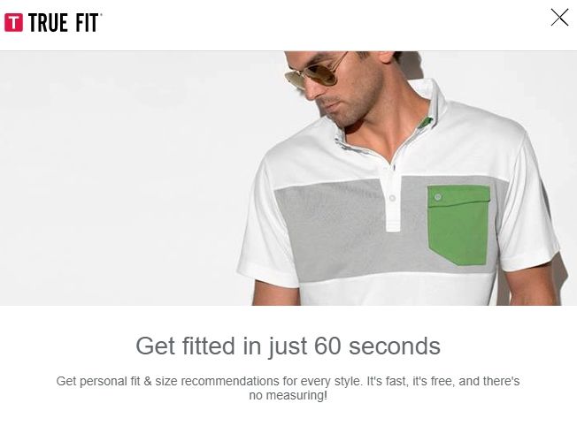Image resolution: width=577 pixels, height=426 pixels.
Task: Click the 'no measuring!' line of text
Action: tap(288, 396)
